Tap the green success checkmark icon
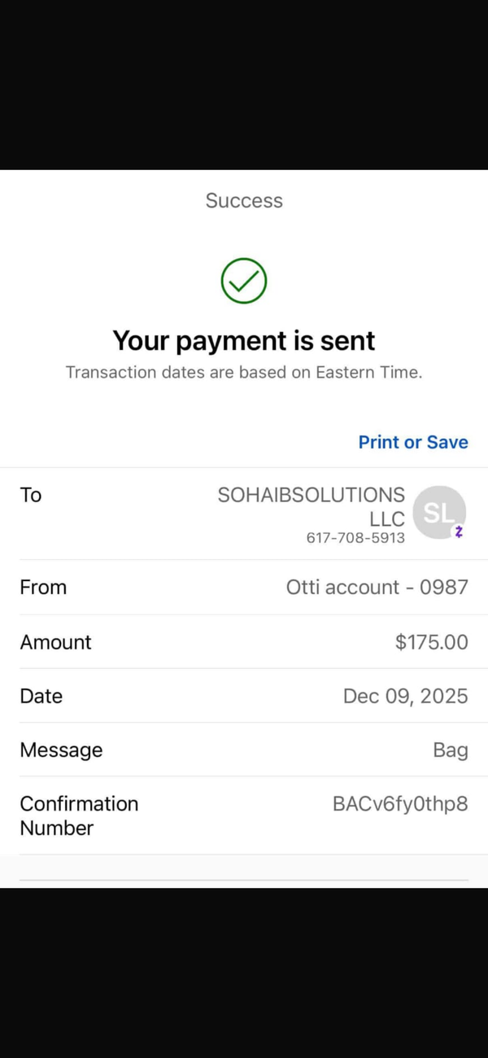Screen dimensions: 488x1058 [x=244, y=281]
